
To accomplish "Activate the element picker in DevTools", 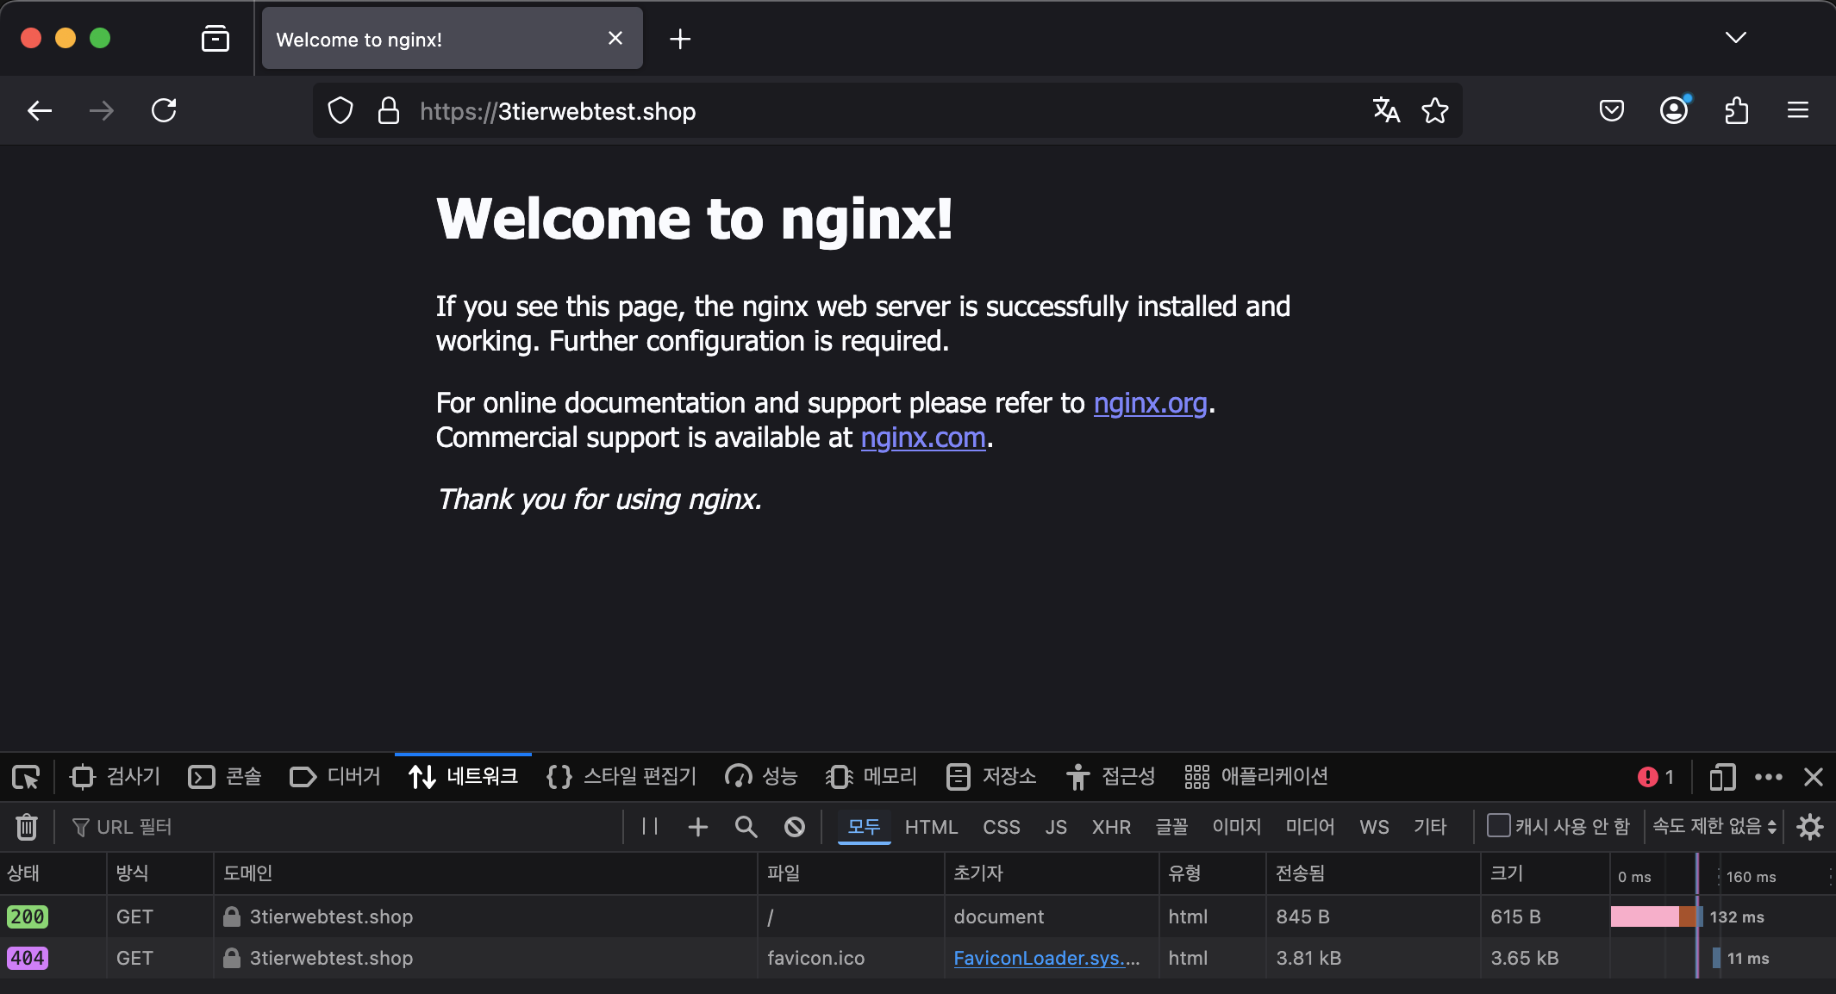I will click(26, 777).
